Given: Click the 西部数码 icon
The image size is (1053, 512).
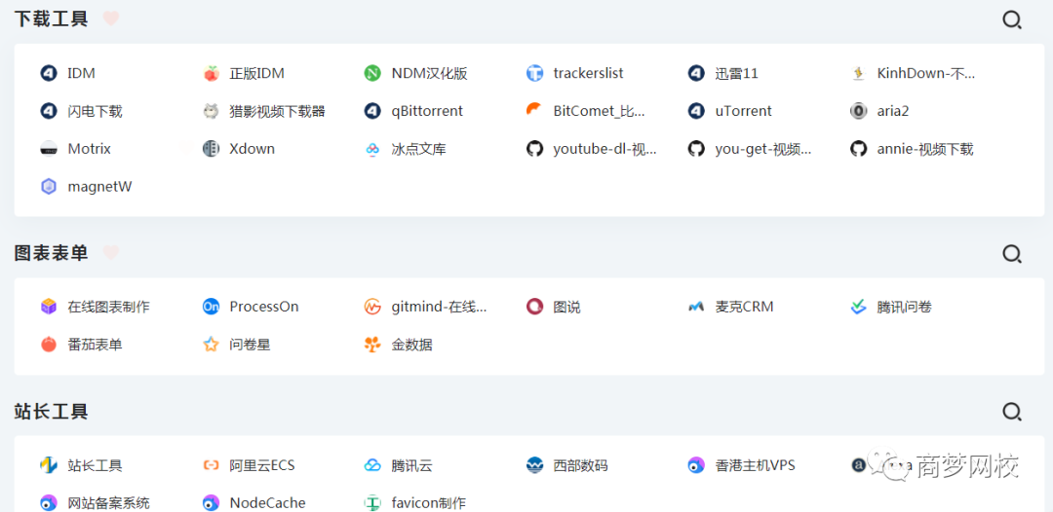Looking at the screenshot, I should click(x=534, y=465).
